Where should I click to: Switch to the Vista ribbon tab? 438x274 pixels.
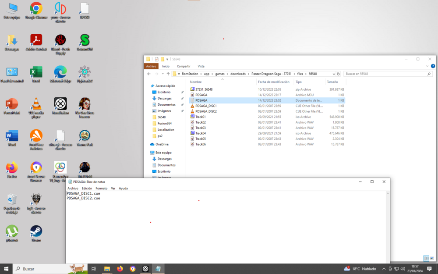201,66
